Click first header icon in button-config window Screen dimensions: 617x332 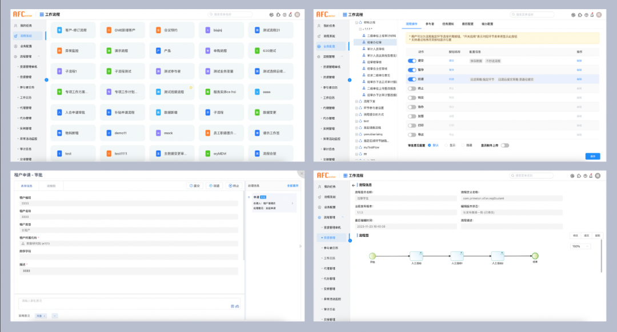tap(574, 15)
